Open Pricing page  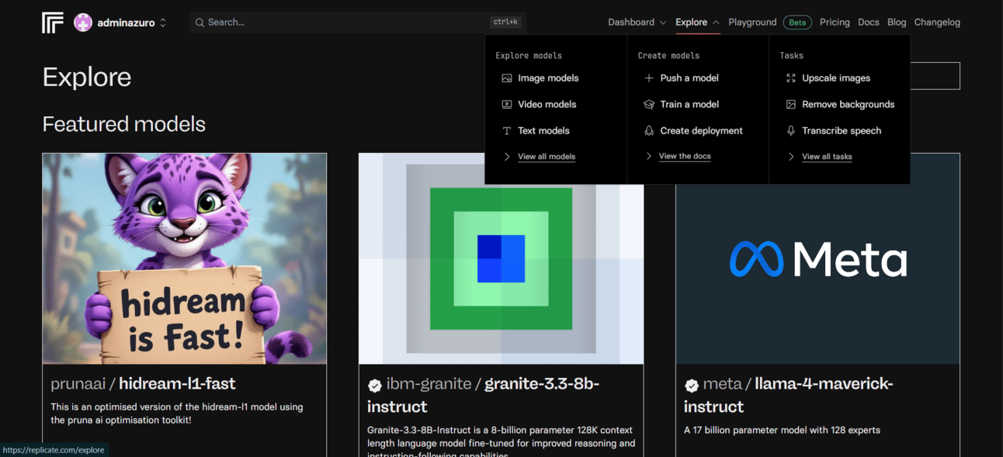[835, 23]
